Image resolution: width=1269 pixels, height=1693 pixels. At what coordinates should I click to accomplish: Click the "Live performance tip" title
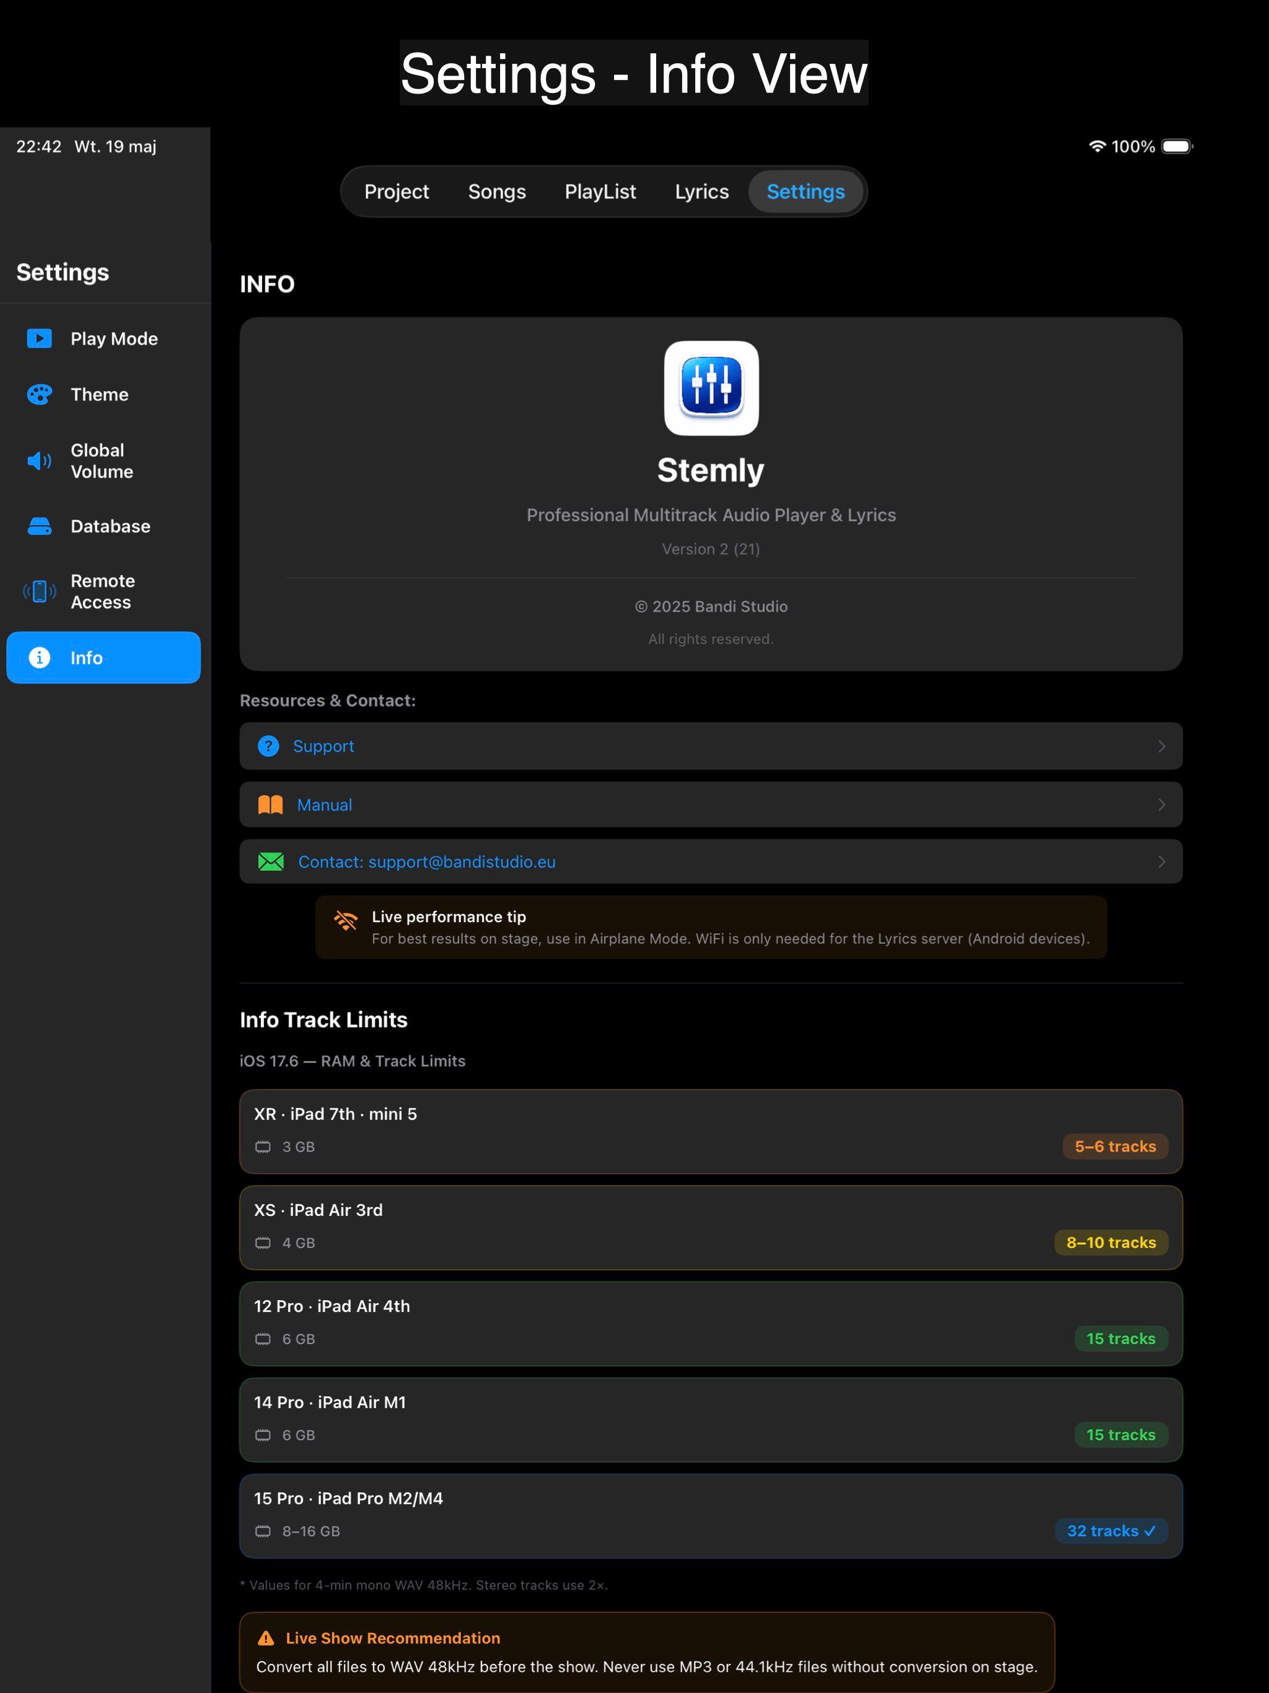tap(449, 916)
